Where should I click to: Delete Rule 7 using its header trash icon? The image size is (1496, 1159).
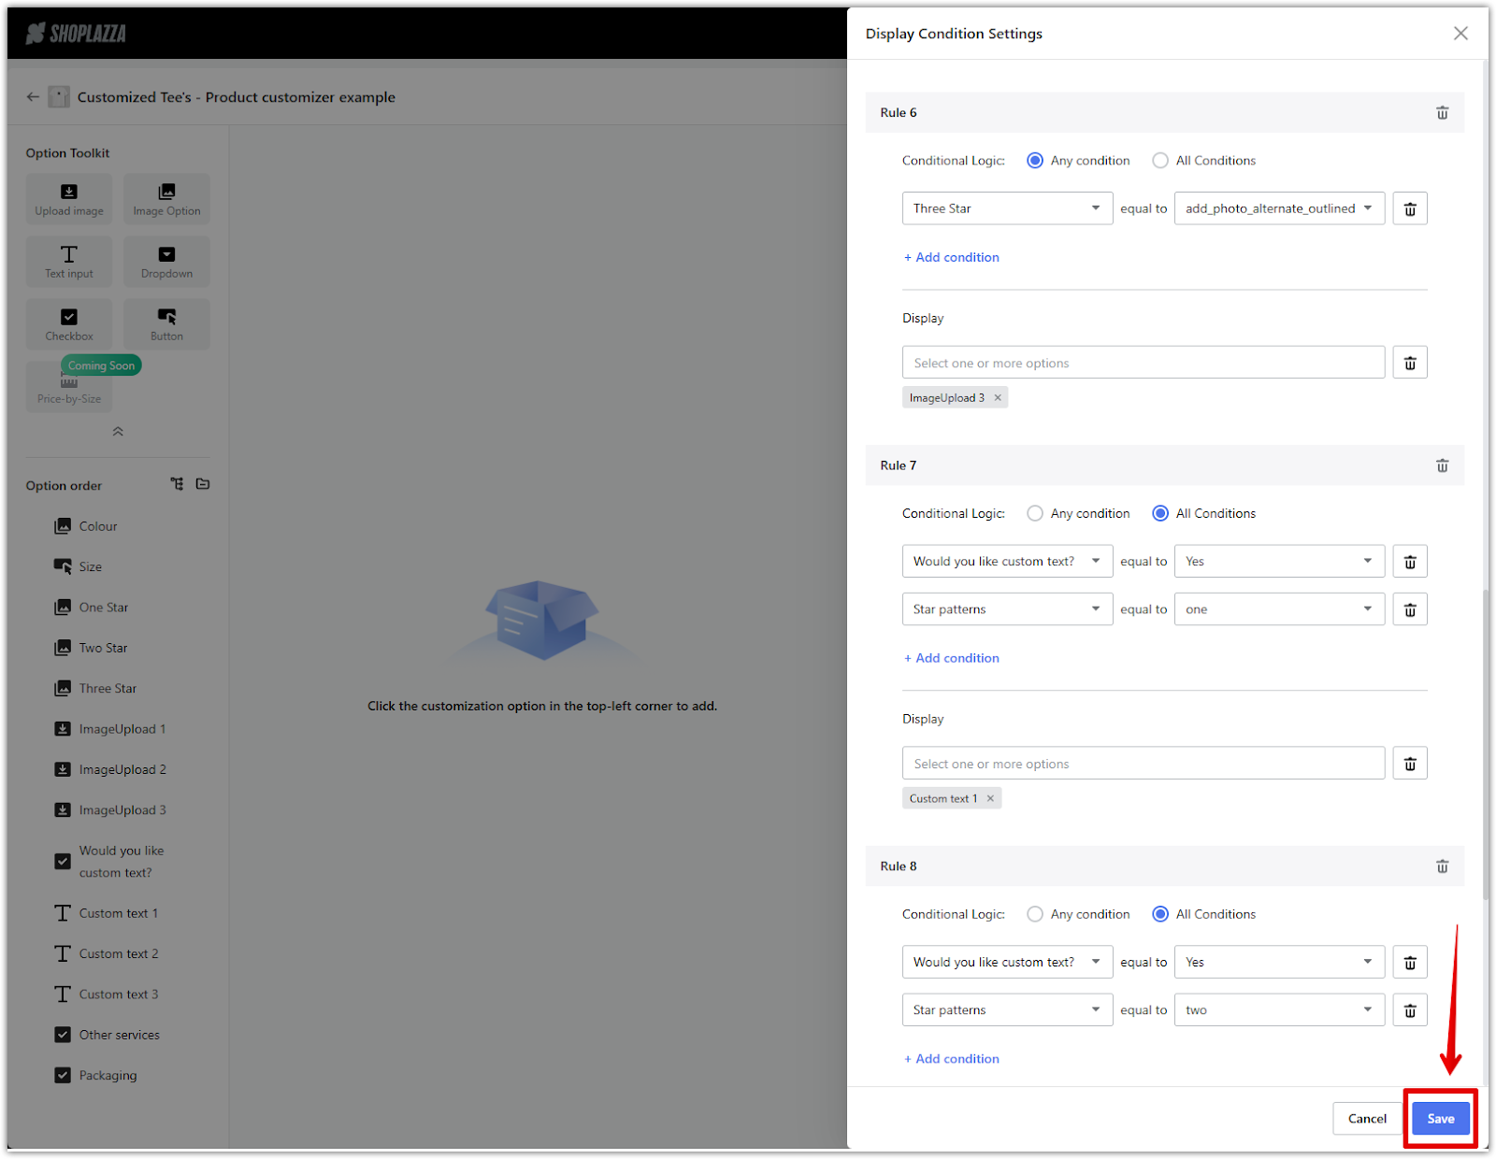pos(1442,465)
